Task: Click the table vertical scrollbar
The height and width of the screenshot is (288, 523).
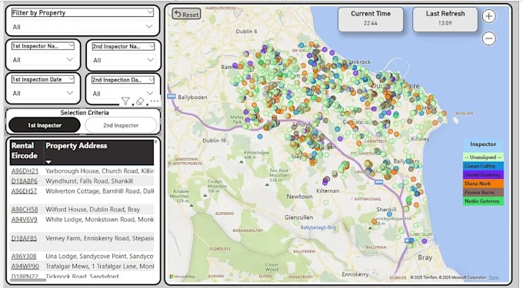Action: [x=155, y=143]
